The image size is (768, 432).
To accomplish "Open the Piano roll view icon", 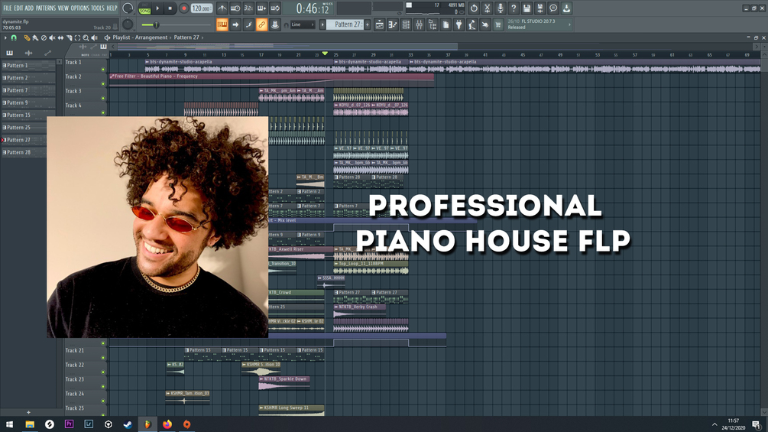I will click(393, 24).
